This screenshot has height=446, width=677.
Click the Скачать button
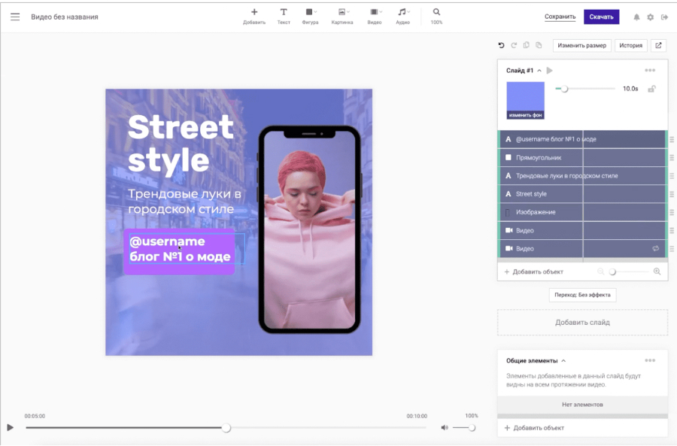click(x=602, y=17)
